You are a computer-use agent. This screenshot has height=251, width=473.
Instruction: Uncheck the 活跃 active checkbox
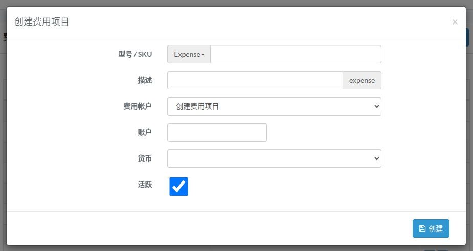(178, 187)
